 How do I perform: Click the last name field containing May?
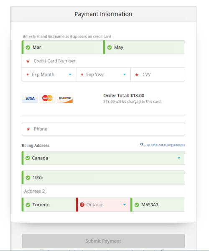coord(144,47)
